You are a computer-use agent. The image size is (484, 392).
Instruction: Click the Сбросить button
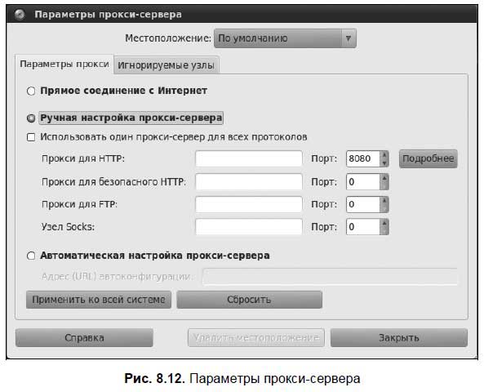pyautogui.click(x=249, y=300)
